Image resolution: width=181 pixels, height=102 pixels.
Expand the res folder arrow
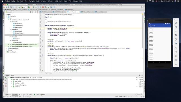pyautogui.click(x=7, y=50)
